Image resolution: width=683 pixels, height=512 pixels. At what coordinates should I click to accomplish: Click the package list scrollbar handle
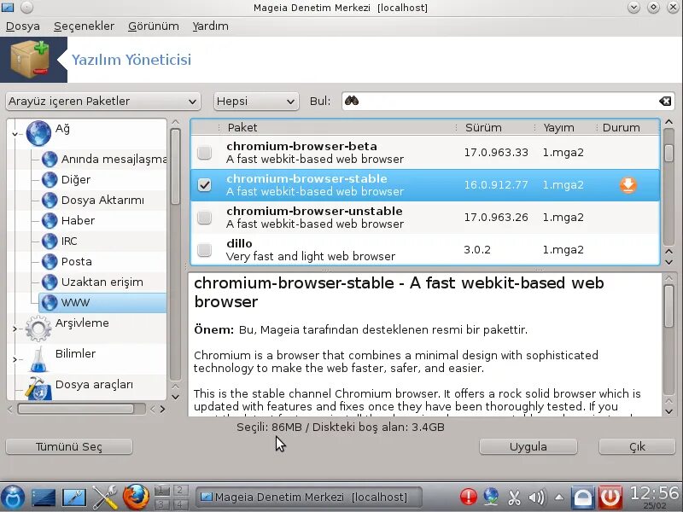pyautogui.click(x=668, y=152)
